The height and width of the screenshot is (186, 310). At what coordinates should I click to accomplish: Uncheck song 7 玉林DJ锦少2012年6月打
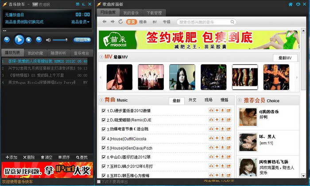pyautogui.click(x=103, y=166)
